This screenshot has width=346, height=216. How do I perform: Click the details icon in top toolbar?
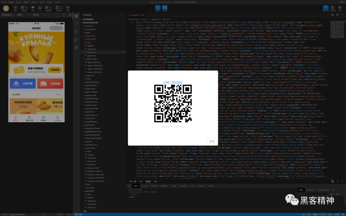(x=68, y=7)
